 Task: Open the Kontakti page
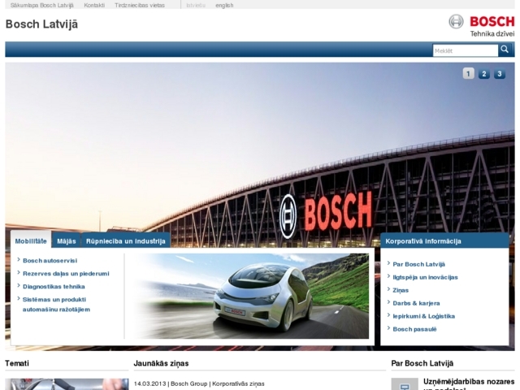[94, 6]
